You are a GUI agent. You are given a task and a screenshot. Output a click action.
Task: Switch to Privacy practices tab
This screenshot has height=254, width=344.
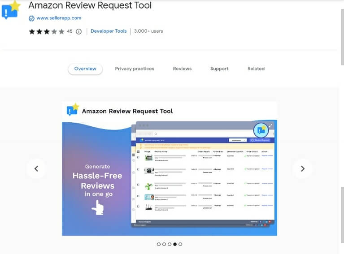pos(135,69)
